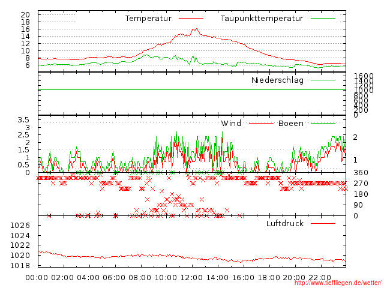Click the 08:00 time axis label
The height and width of the screenshot is (288, 384).
pyautogui.click(x=140, y=278)
